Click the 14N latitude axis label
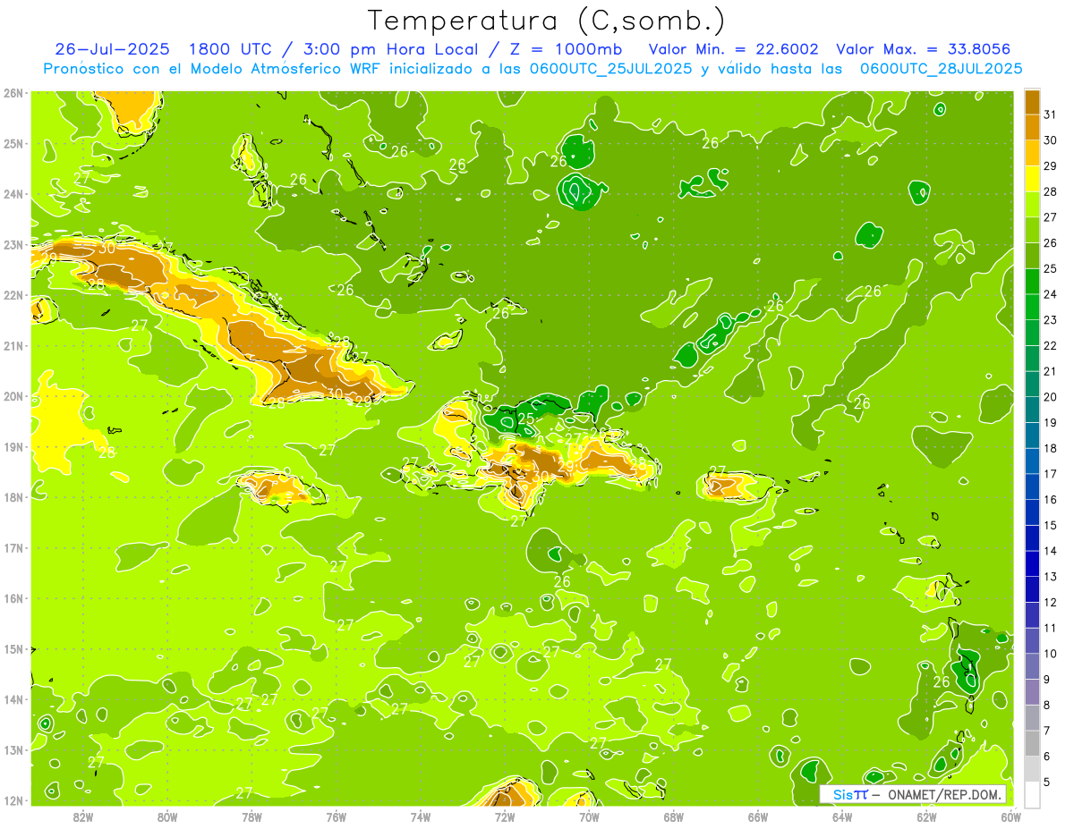Viewport: 1074px width, 829px height. click(x=13, y=699)
